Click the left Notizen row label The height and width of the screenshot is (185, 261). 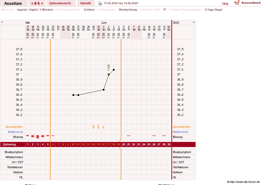click(x=18, y=172)
